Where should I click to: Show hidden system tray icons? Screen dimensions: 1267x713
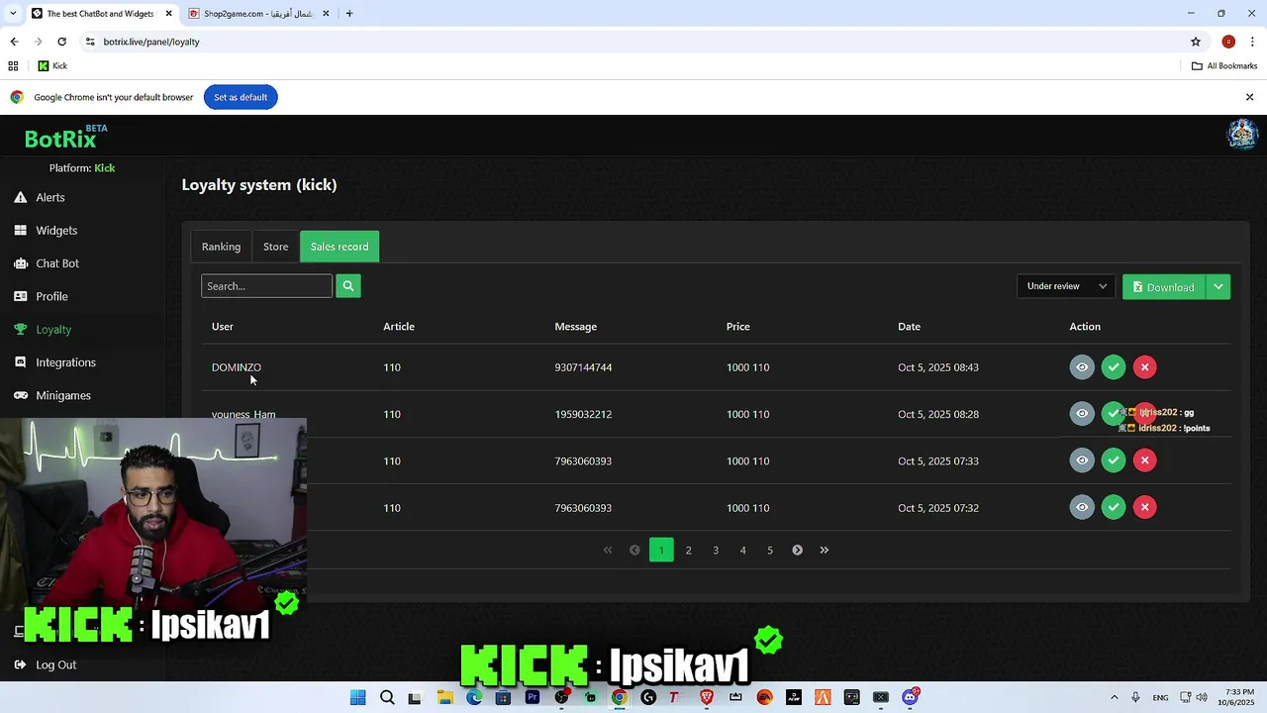1115,697
